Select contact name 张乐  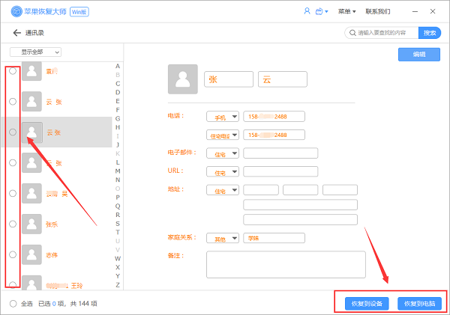[52, 224]
